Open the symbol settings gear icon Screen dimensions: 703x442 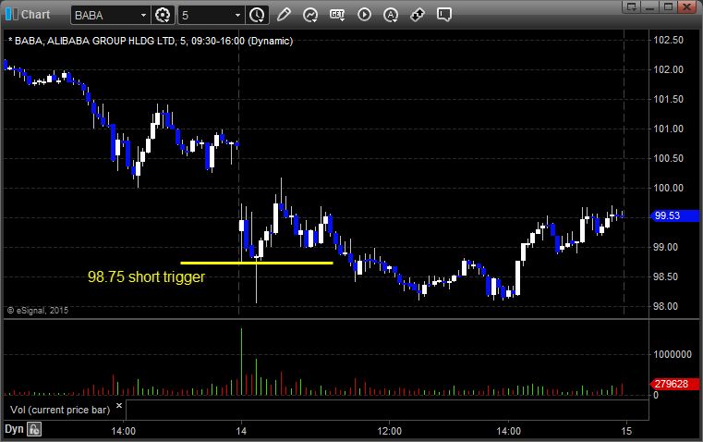(163, 15)
